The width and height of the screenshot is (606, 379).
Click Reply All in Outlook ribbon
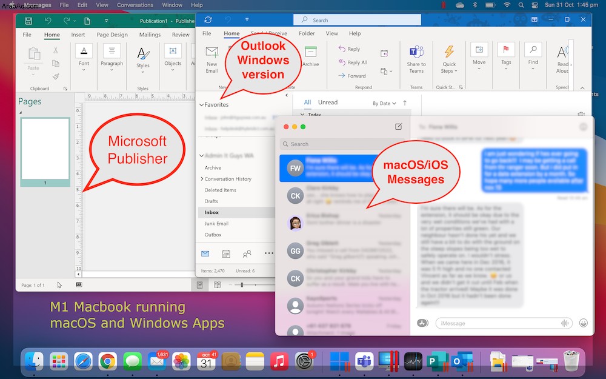(353, 62)
